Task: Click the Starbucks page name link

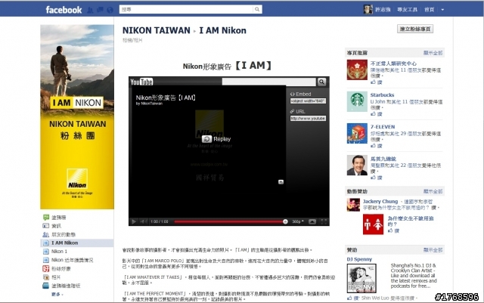Action: pyautogui.click(x=382, y=95)
